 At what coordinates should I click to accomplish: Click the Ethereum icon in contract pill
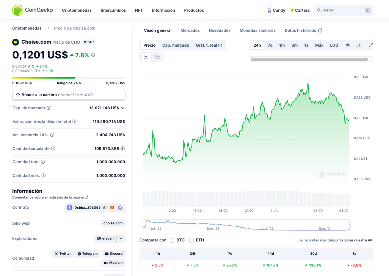coord(69,207)
